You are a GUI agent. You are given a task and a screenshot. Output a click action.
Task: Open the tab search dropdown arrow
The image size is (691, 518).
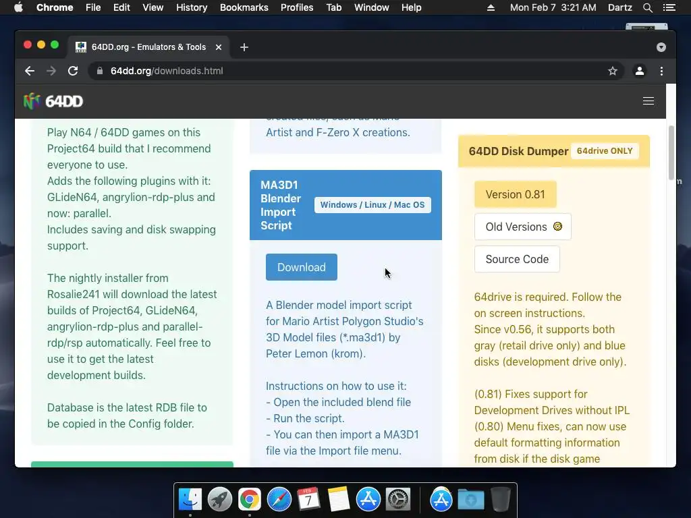pyautogui.click(x=661, y=47)
